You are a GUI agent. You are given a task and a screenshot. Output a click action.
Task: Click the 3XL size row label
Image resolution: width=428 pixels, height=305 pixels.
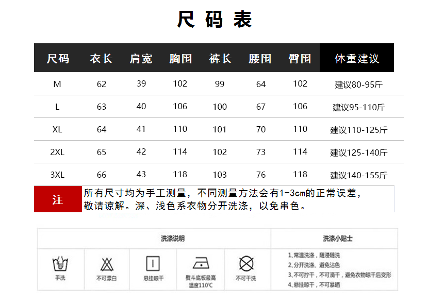coord(57,175)
